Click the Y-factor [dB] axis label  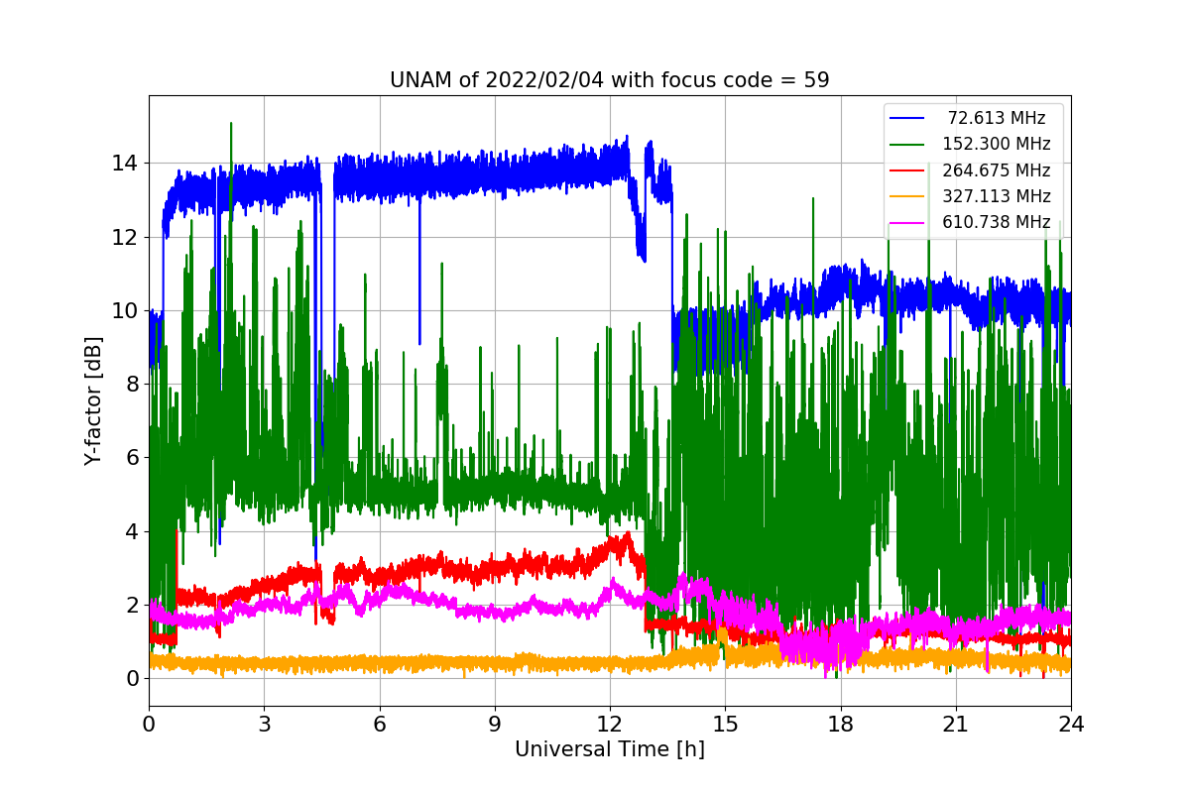[x=93, y=400]
